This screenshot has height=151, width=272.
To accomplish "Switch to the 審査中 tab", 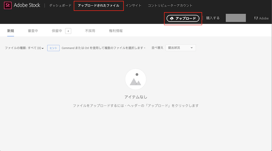I will click(33, 31).
